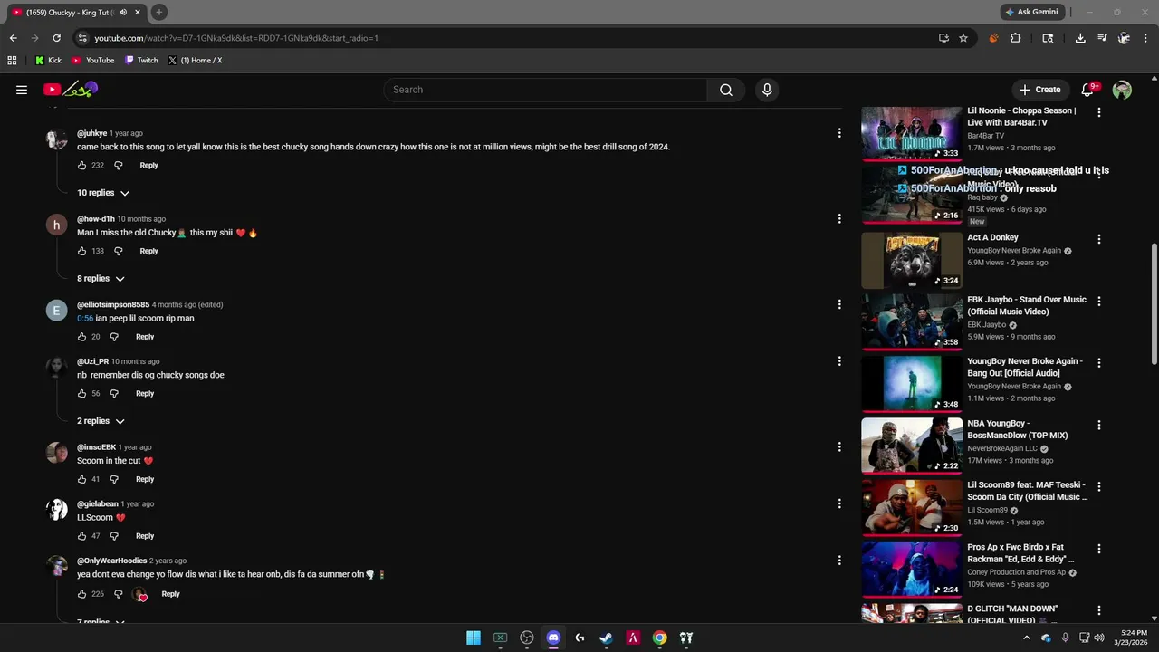Image resolution: width=1159 pixels, height=652 pixels.
Task: Start voice search with microphone icon
Action: tap(767, 90)
